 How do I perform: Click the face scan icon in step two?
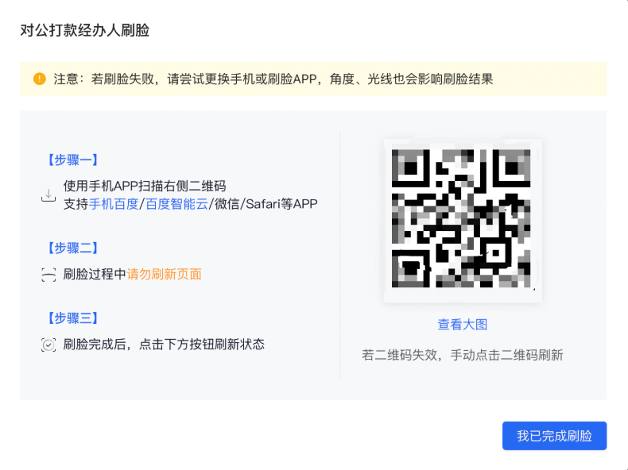click(x=48, y=275)
